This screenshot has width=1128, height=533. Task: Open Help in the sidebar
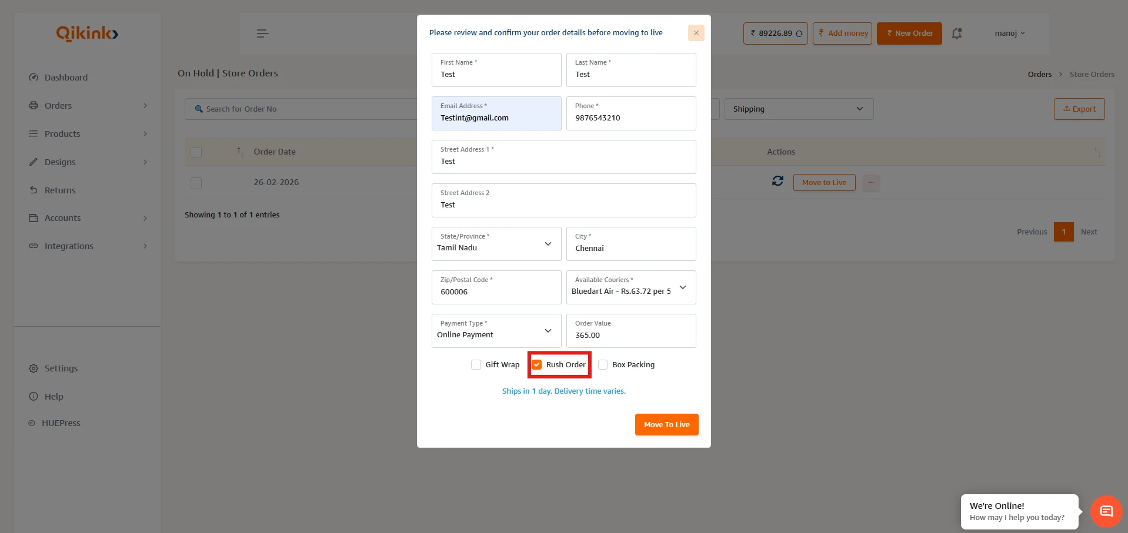(54, 397)
